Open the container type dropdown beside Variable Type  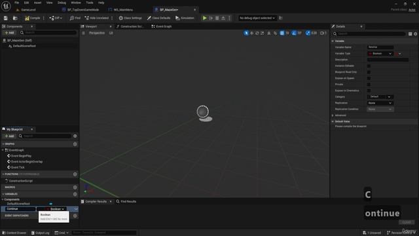(398, 54)
